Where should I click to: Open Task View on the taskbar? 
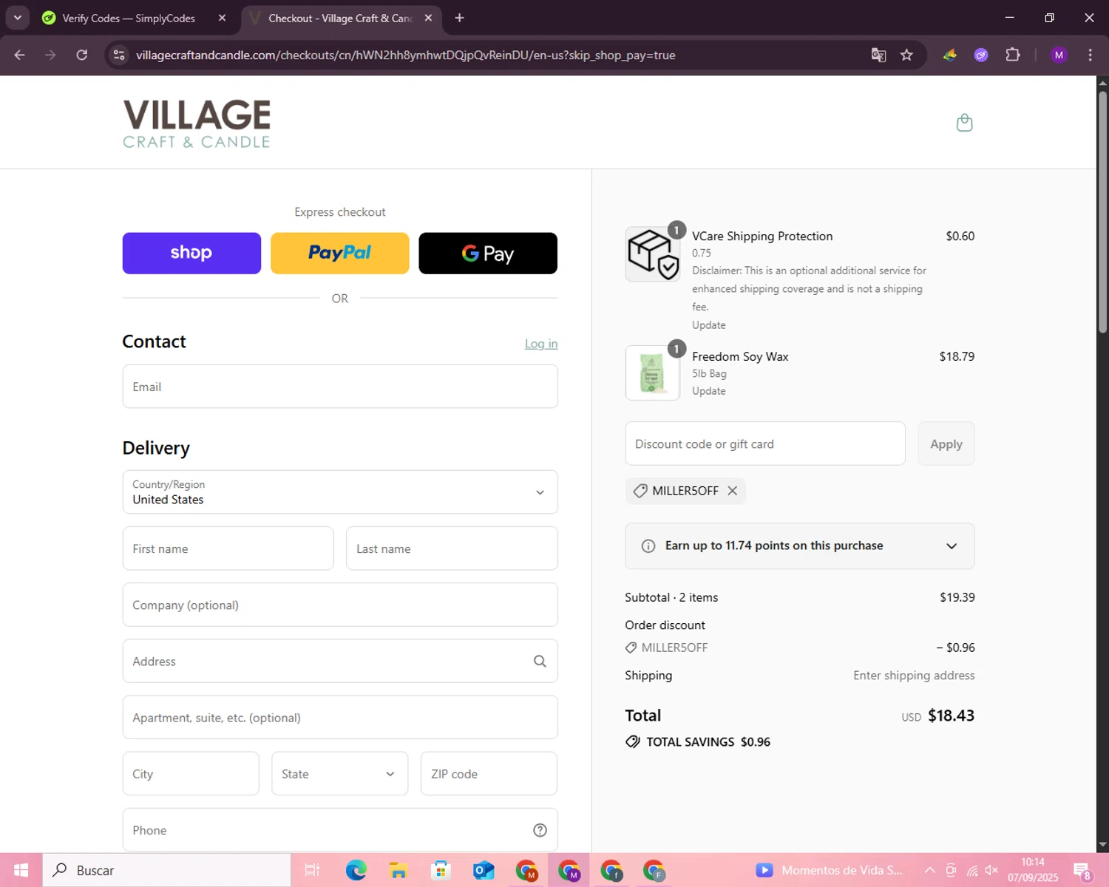point(312,870)
